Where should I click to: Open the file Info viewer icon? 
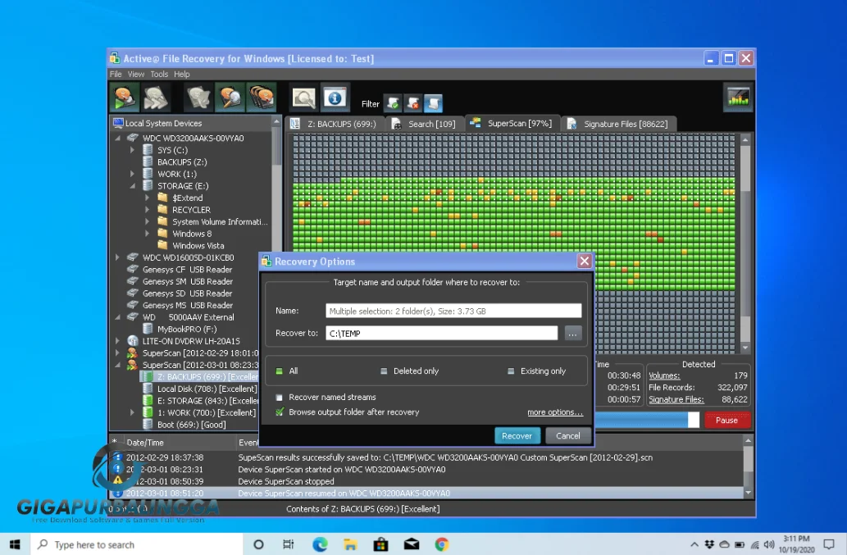334,97
